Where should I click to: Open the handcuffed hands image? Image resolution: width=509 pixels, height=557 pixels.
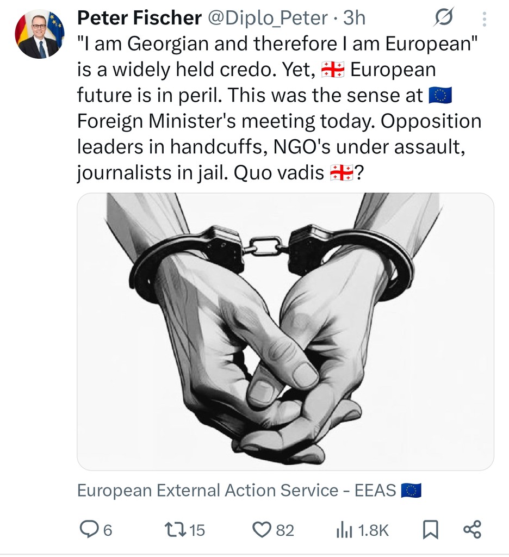[285, 332]
